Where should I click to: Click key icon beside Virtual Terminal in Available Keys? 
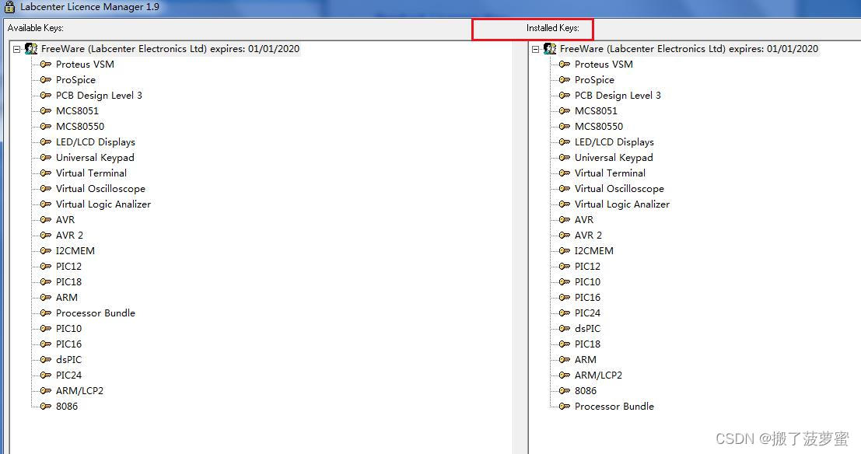(46, 173)
